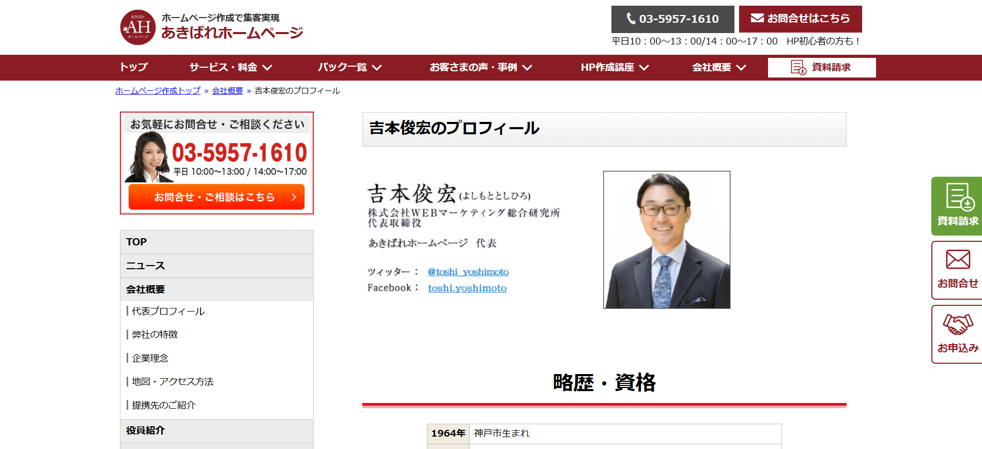
Task: Open Facebook link toshi.yoshimoto
Action: [x=467, y=288]
